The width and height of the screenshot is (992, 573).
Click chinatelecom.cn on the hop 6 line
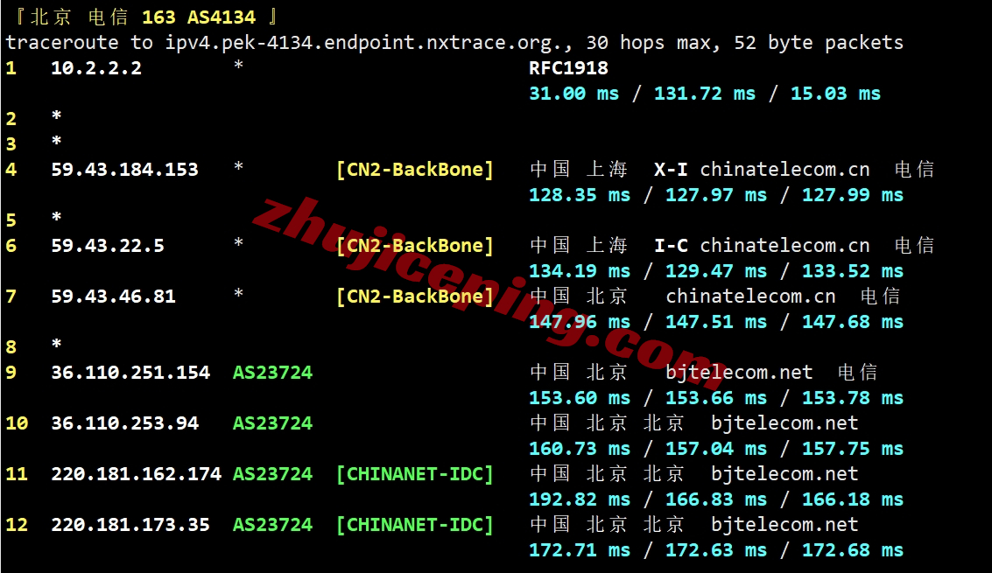coord(784,246)
